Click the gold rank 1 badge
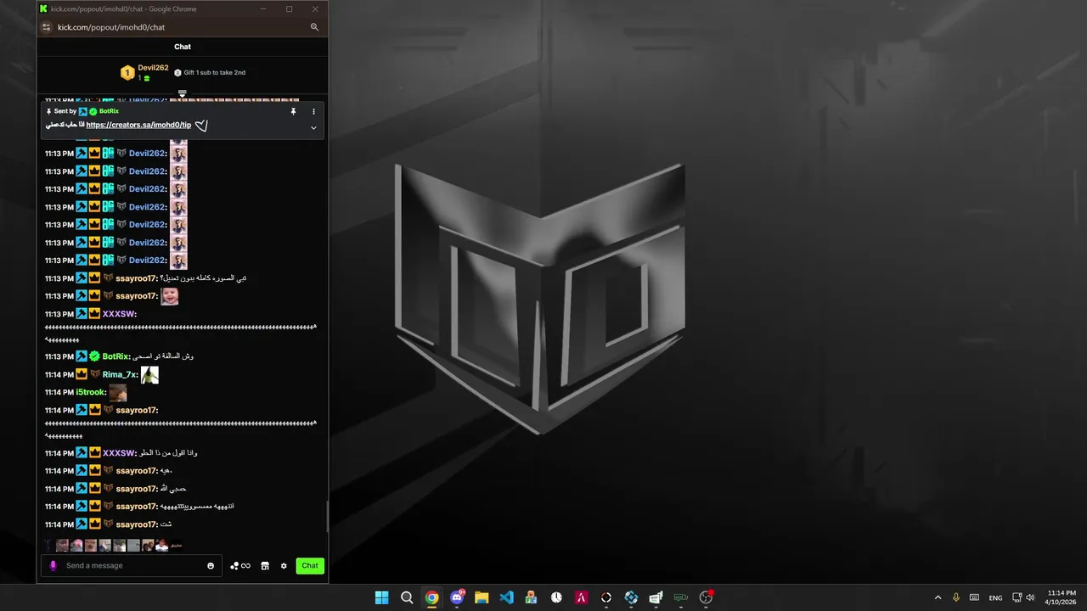 tap(127, 73)
